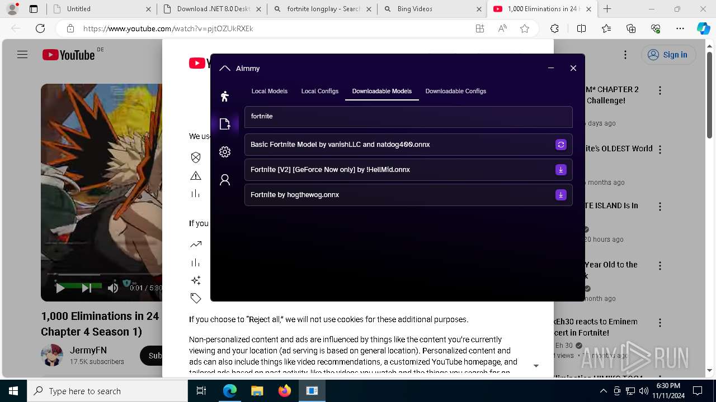Click the YouTube Sign in button

tap(668, 55)
